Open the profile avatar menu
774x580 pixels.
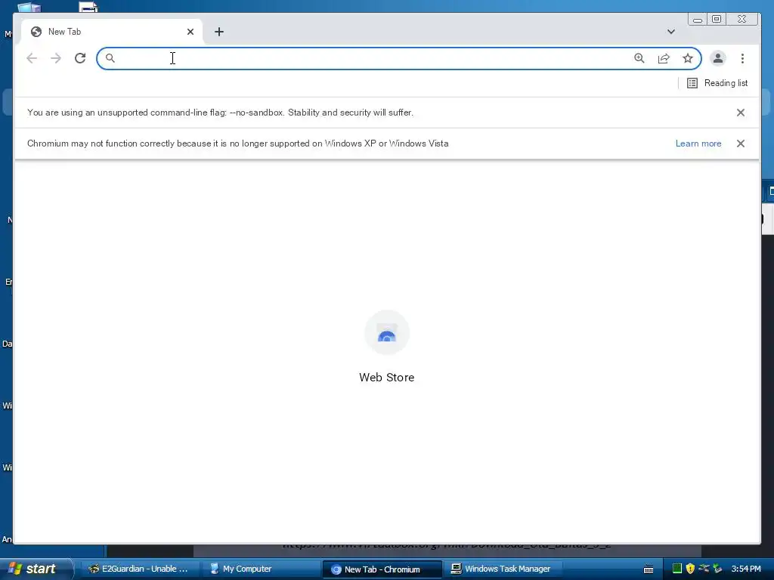(x=718, y=58)
